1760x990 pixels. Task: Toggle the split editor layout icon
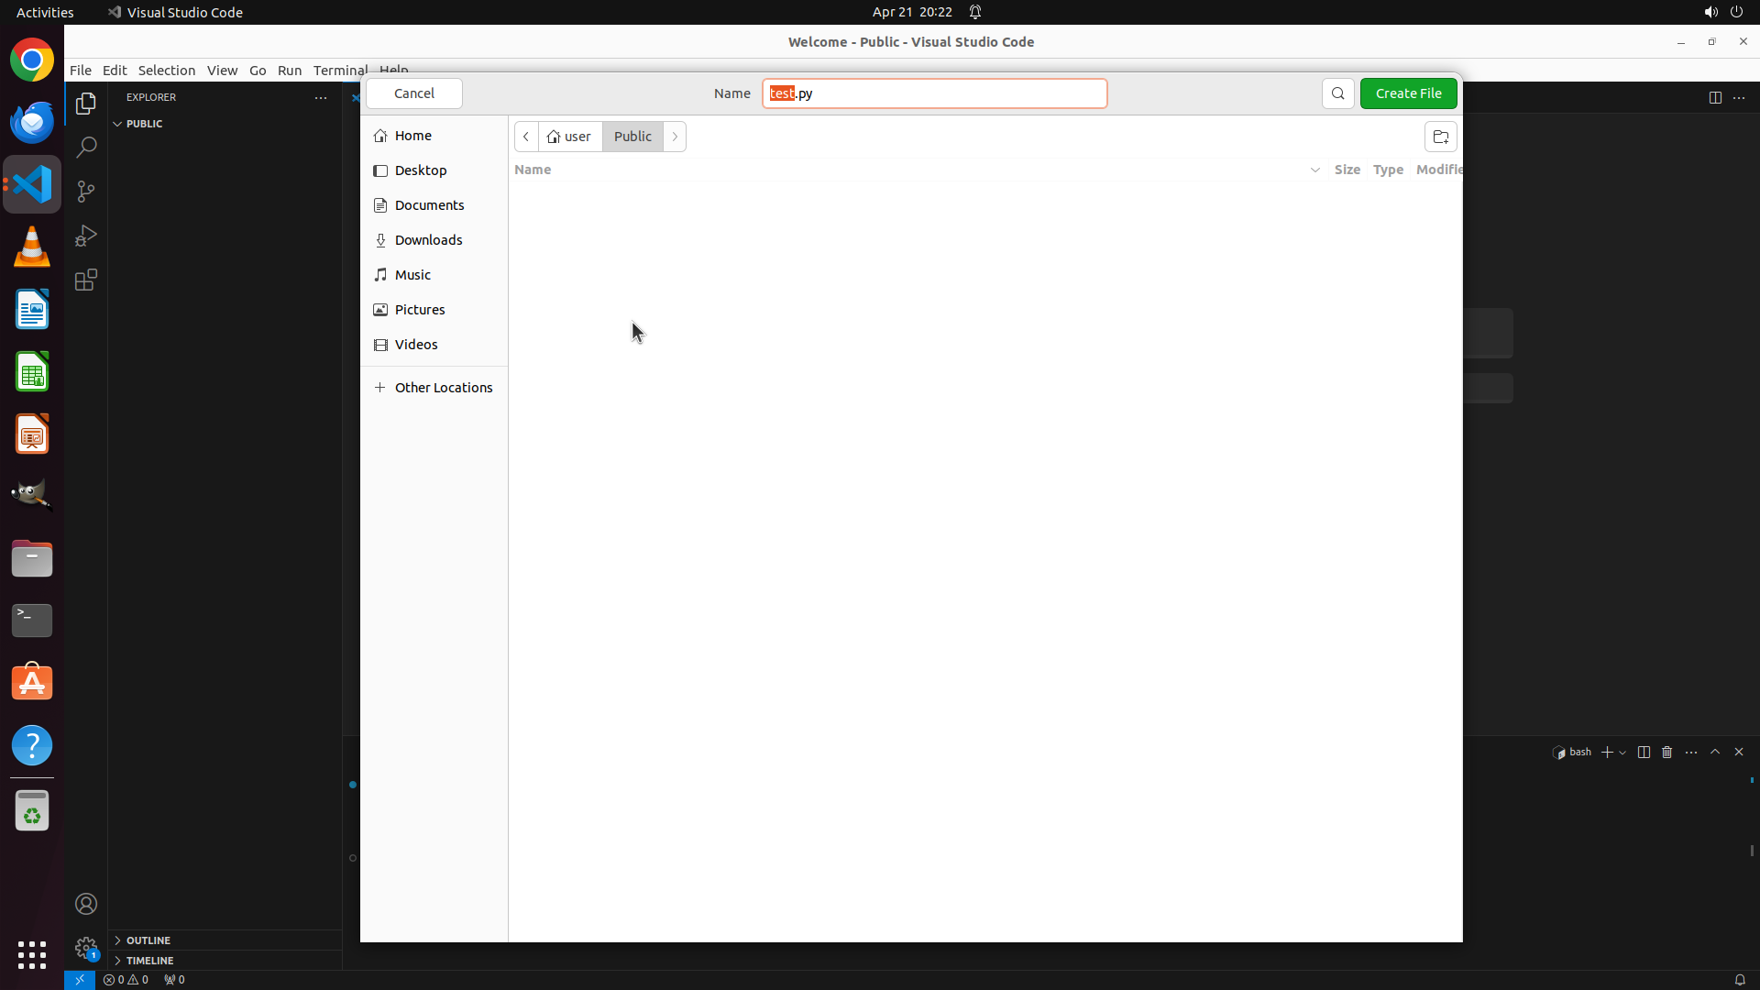pos(1714,97)
